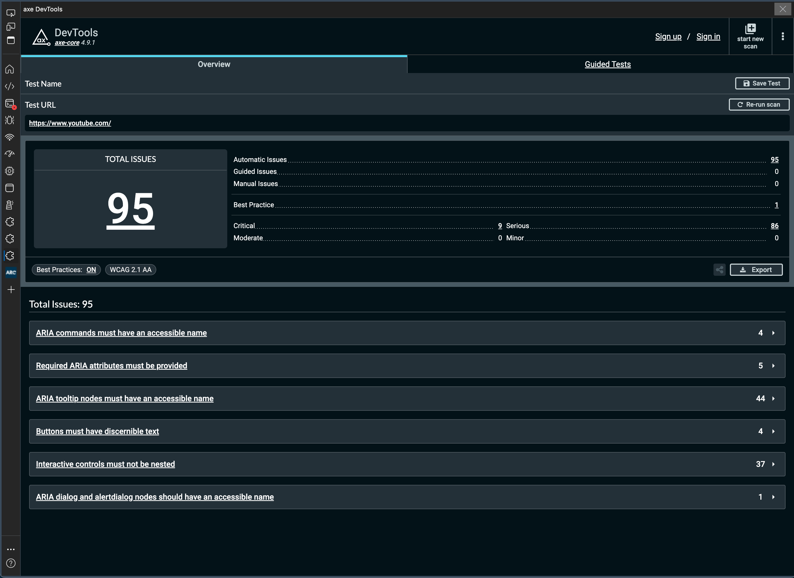Close the axe DevTools panel
The height and width of the screenshot is (578, 794).
783,9
